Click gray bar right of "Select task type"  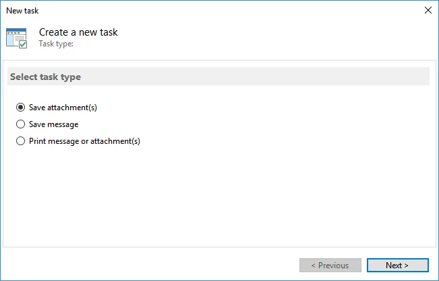(270, 77)
